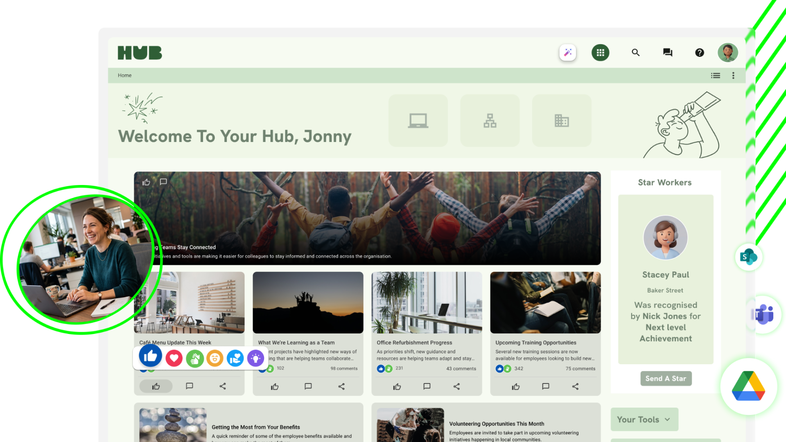
Task: Like the Café Menu Update post
Action: [x=156, y=386]
